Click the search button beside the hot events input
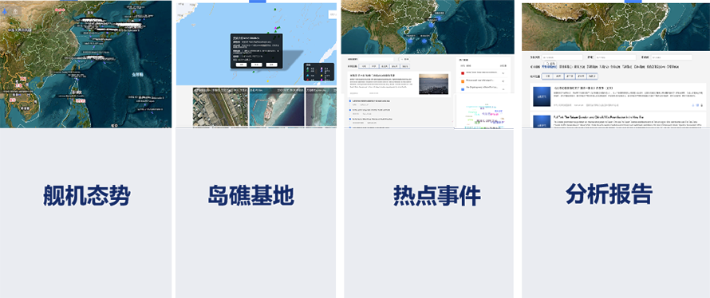The image size is (710, 298). pos(404,59)
